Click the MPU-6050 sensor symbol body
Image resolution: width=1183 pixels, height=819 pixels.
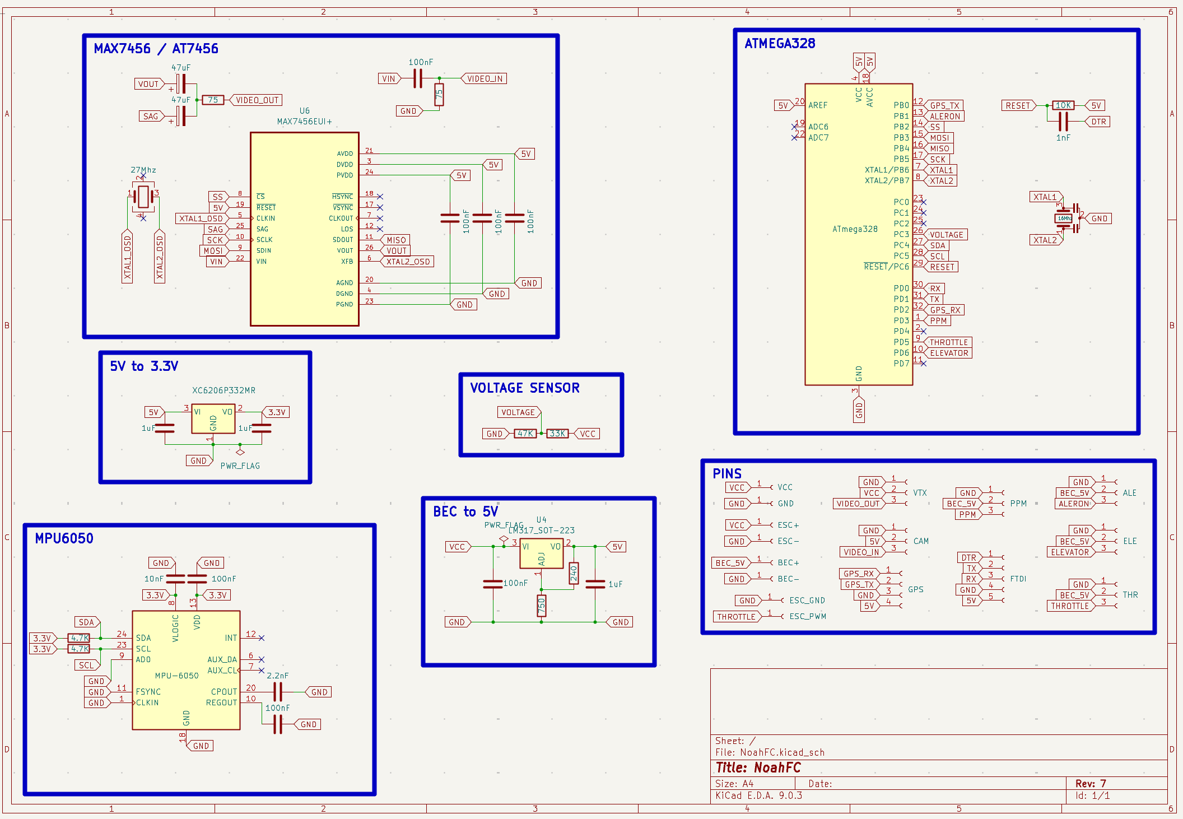(x=186, y=670)
